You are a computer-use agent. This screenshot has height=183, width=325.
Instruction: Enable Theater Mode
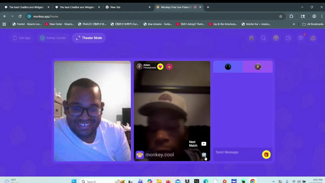coord(89,38)
